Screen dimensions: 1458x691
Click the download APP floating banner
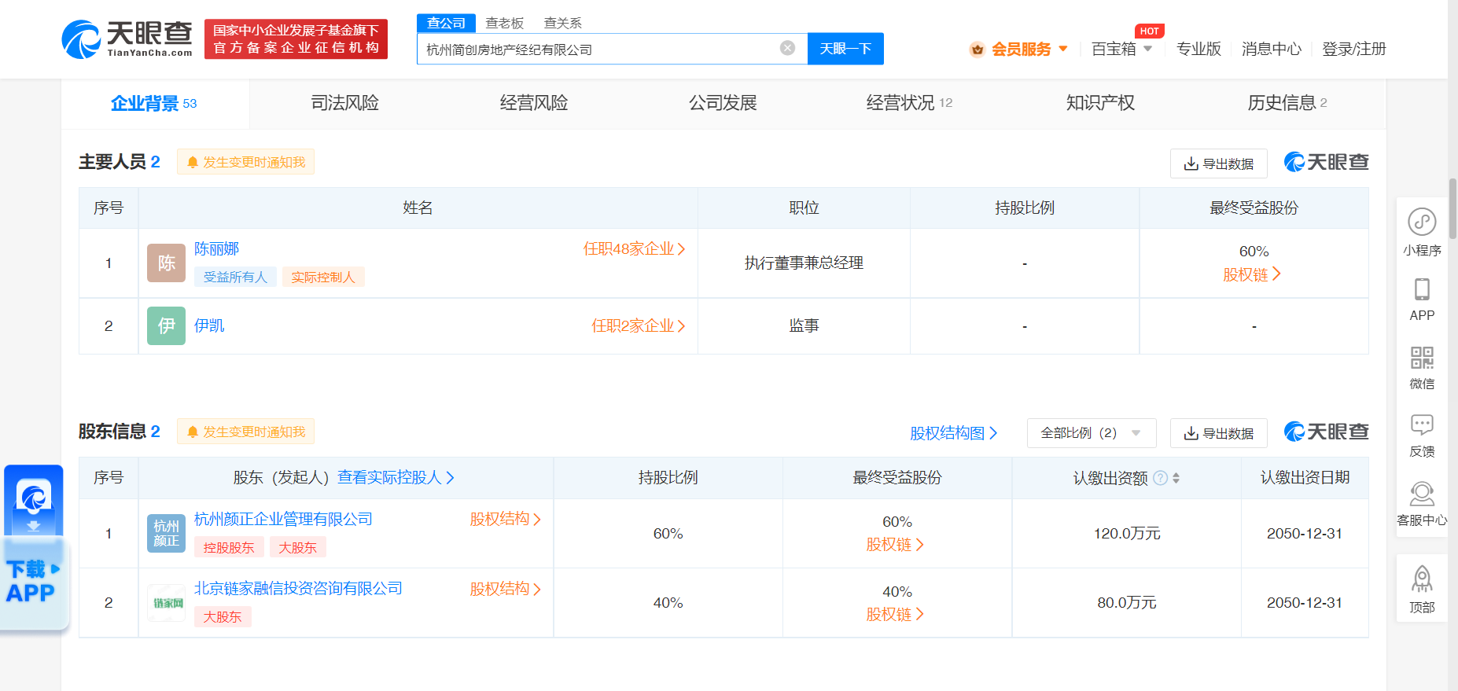33,548
